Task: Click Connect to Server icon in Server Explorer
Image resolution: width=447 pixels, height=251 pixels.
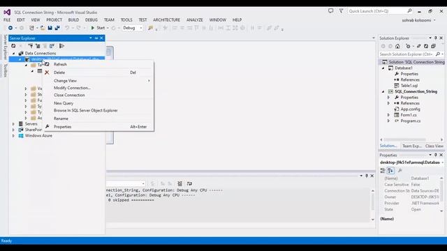Action: (x=38, y=46)
